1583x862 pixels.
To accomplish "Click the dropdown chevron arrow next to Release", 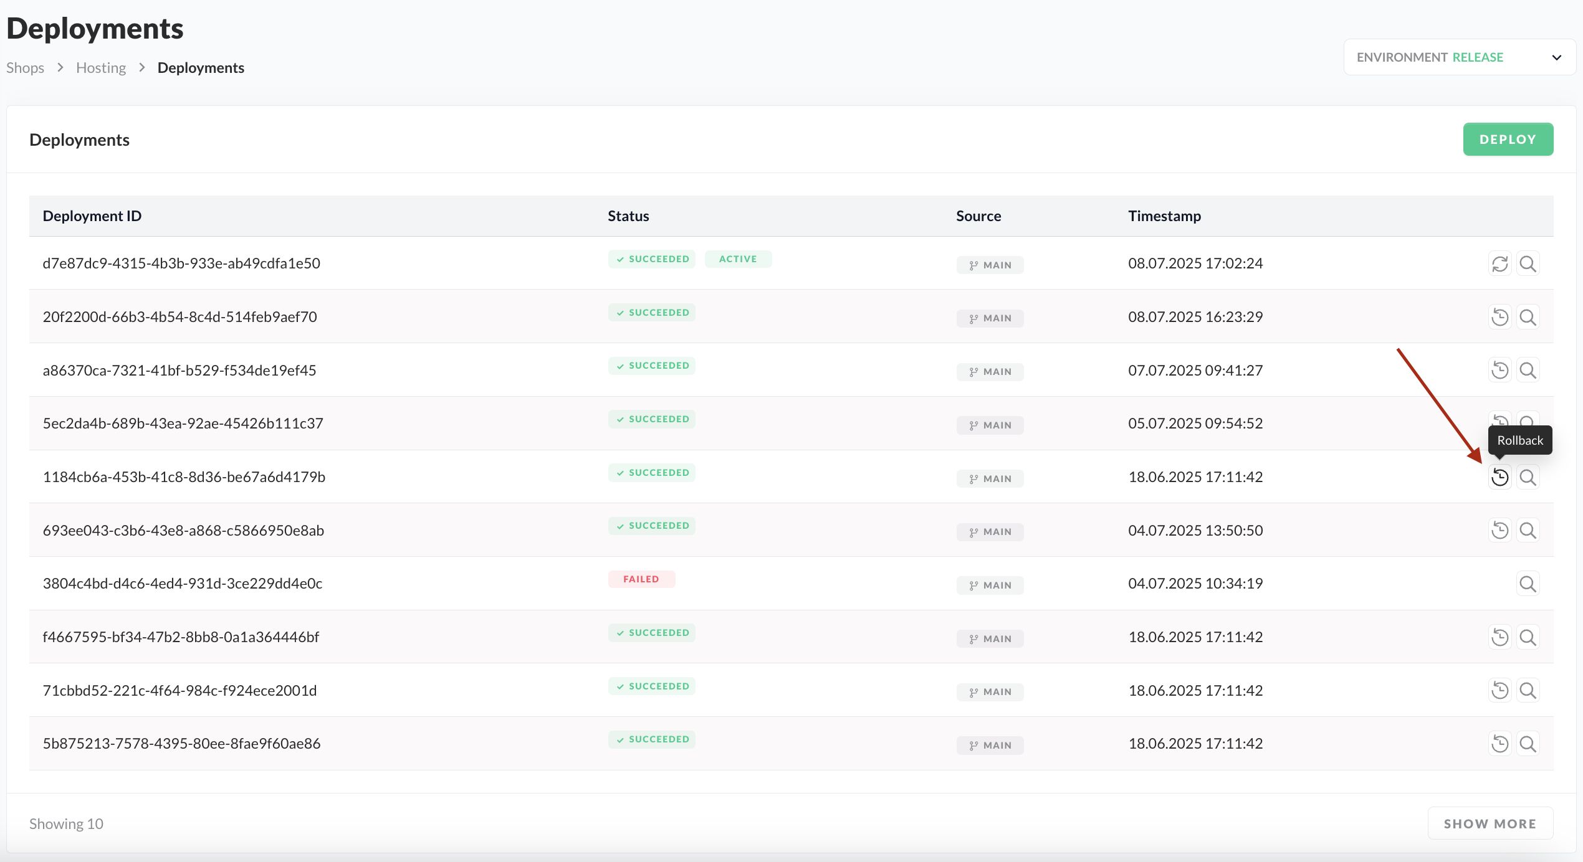I will coord(1556,57).
